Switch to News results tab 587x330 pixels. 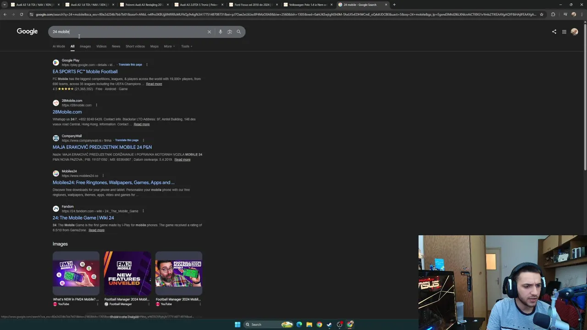coord(116,46)
